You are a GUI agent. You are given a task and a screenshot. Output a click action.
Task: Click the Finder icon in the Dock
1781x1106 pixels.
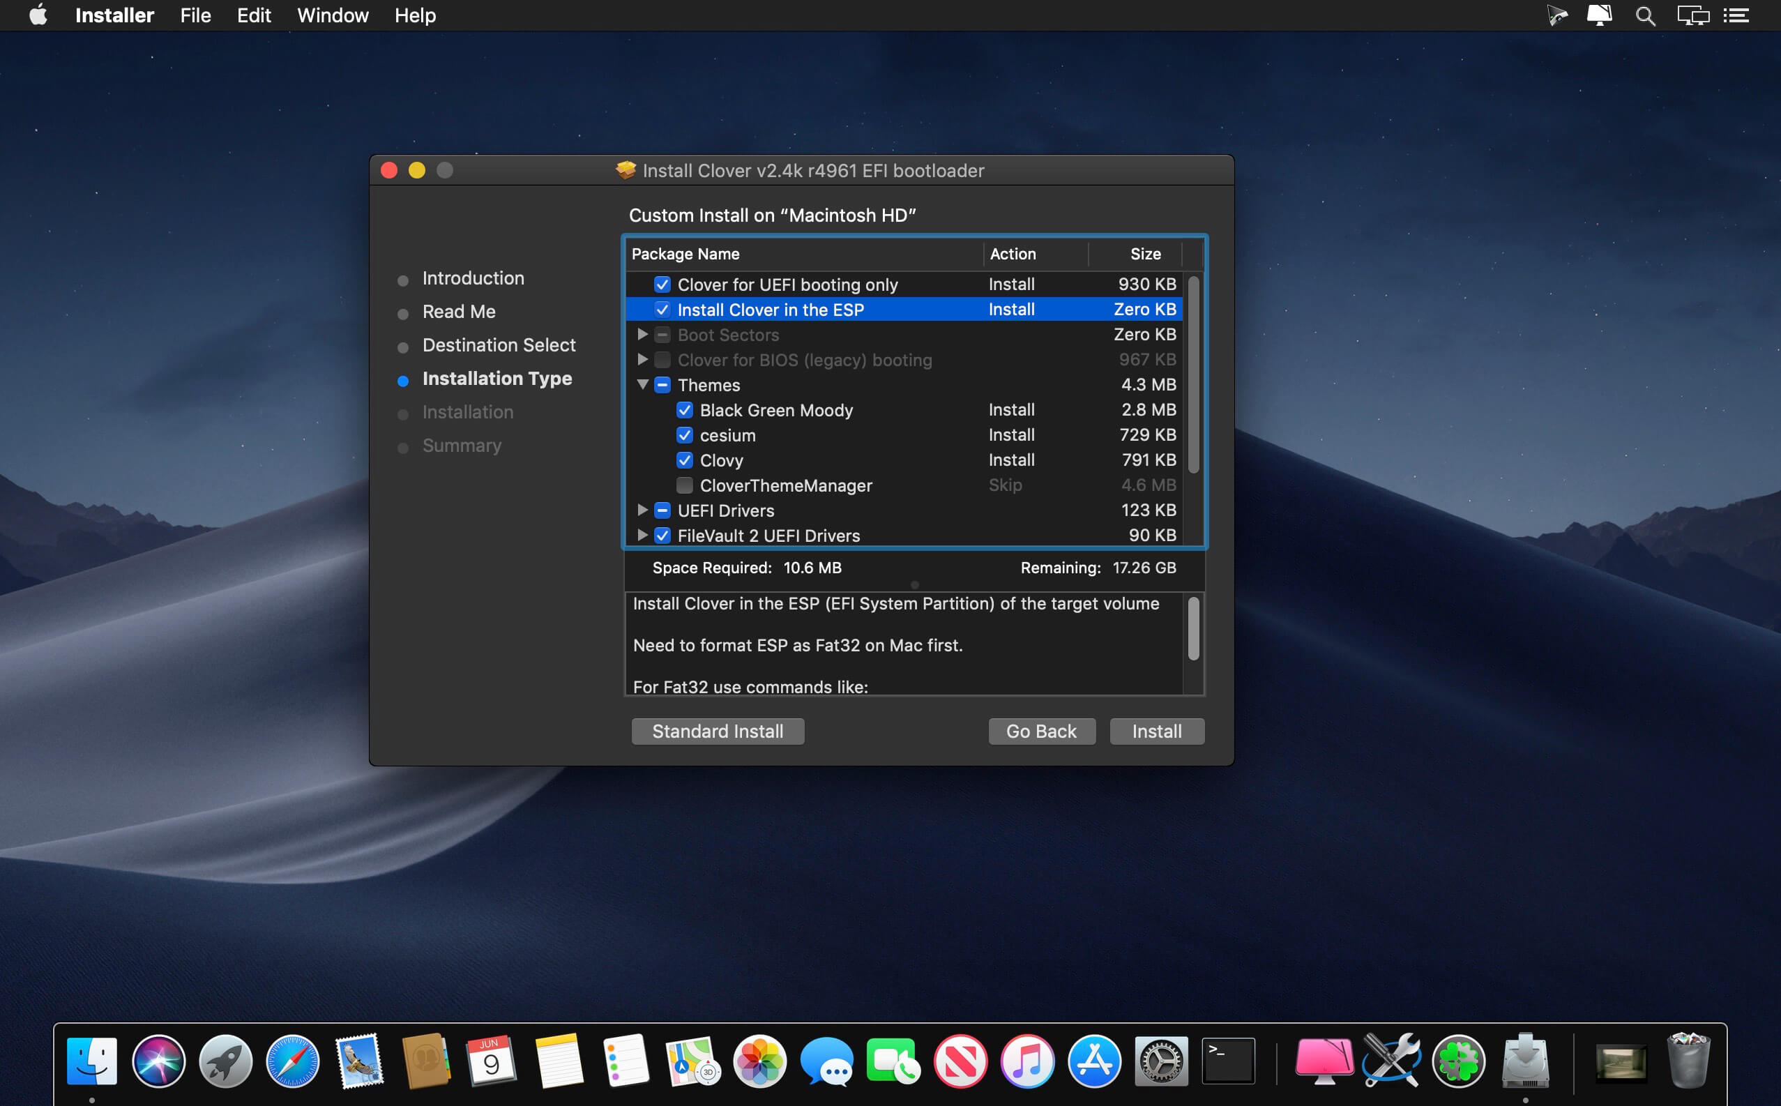coord(92,1059)
